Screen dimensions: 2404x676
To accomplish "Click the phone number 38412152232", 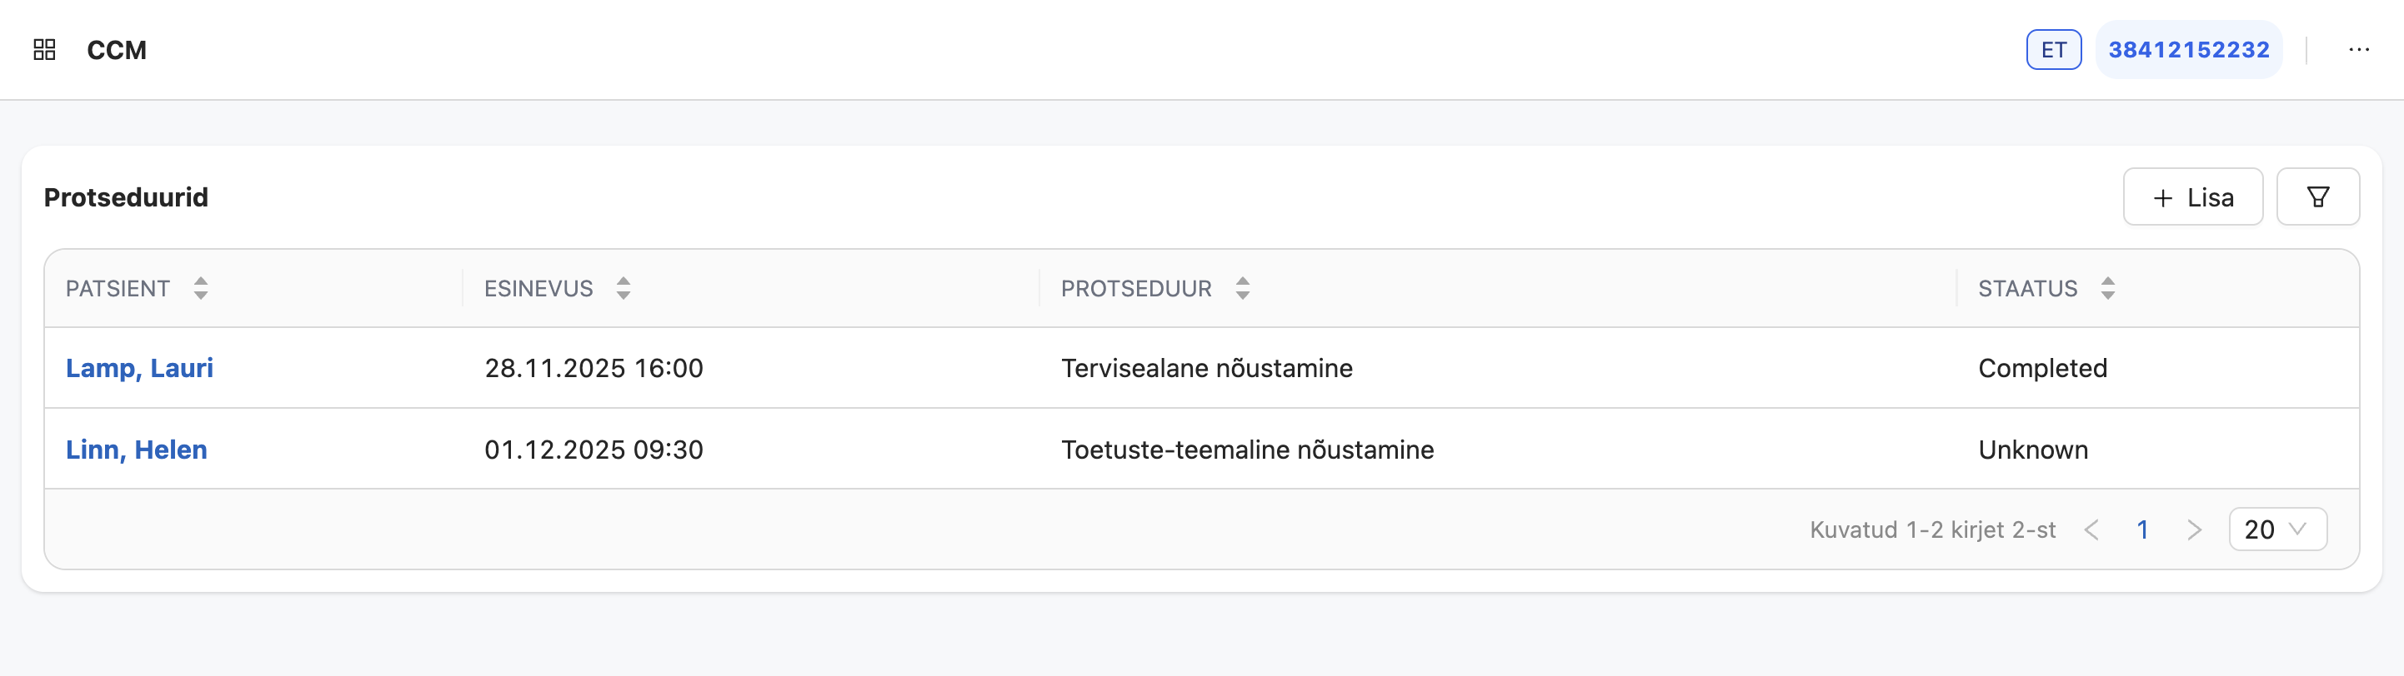I will click(2189, 49).
